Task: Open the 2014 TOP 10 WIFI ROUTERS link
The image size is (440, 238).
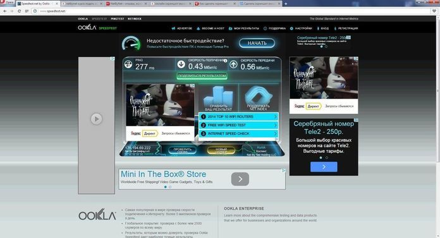Action: pyautogui.click(x=239, y=117)
